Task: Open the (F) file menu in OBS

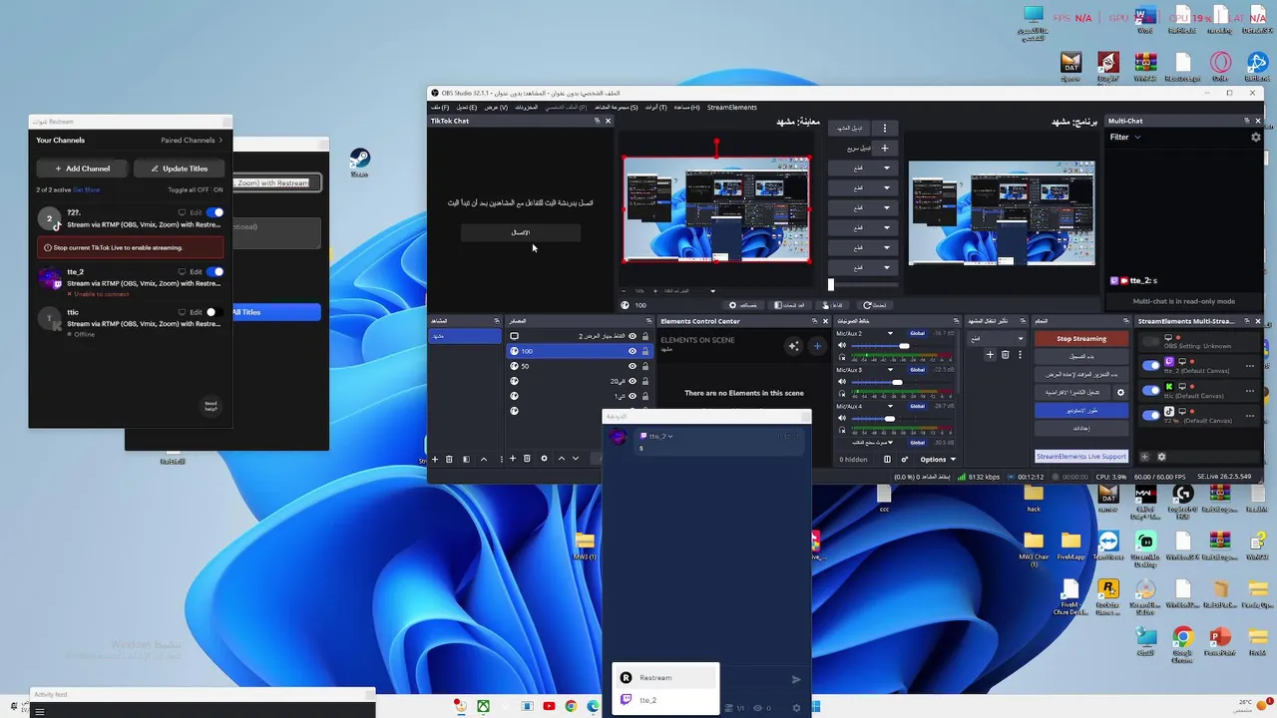Action: [440, 107]
